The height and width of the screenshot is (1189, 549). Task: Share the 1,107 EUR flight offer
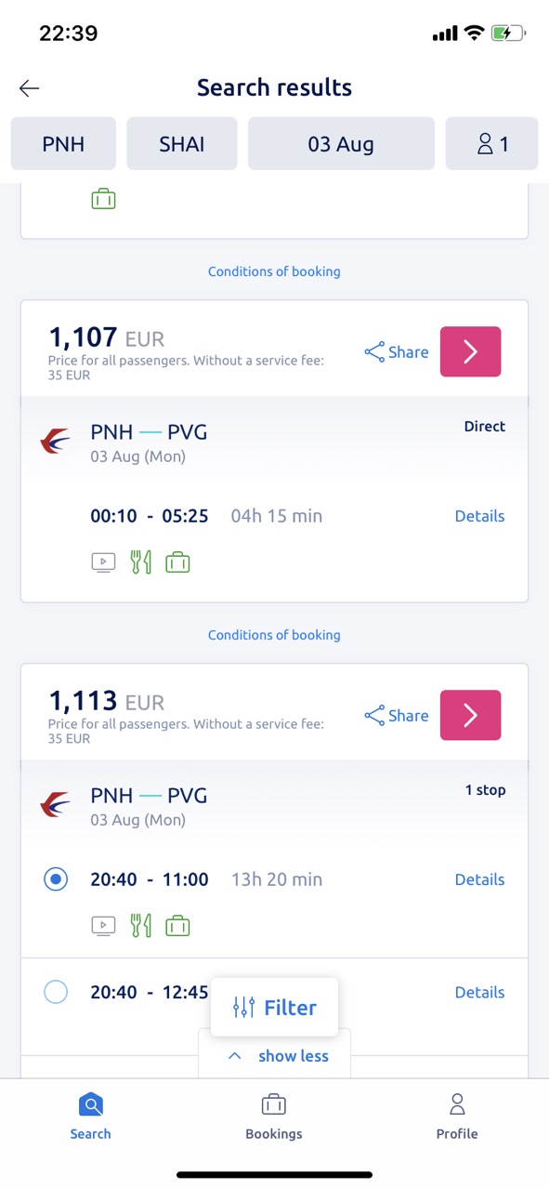pyautogui.click(x=397, y=352)
